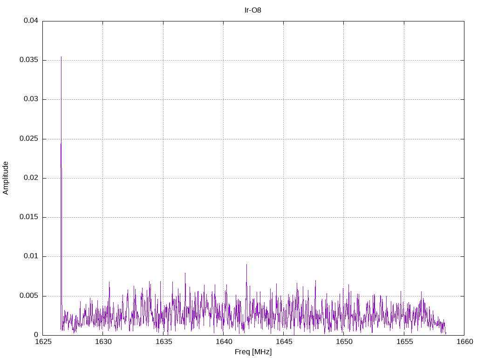Click the top of the tallest peak
The width and height of the screenshot is (477, 358).
(61, 57)
